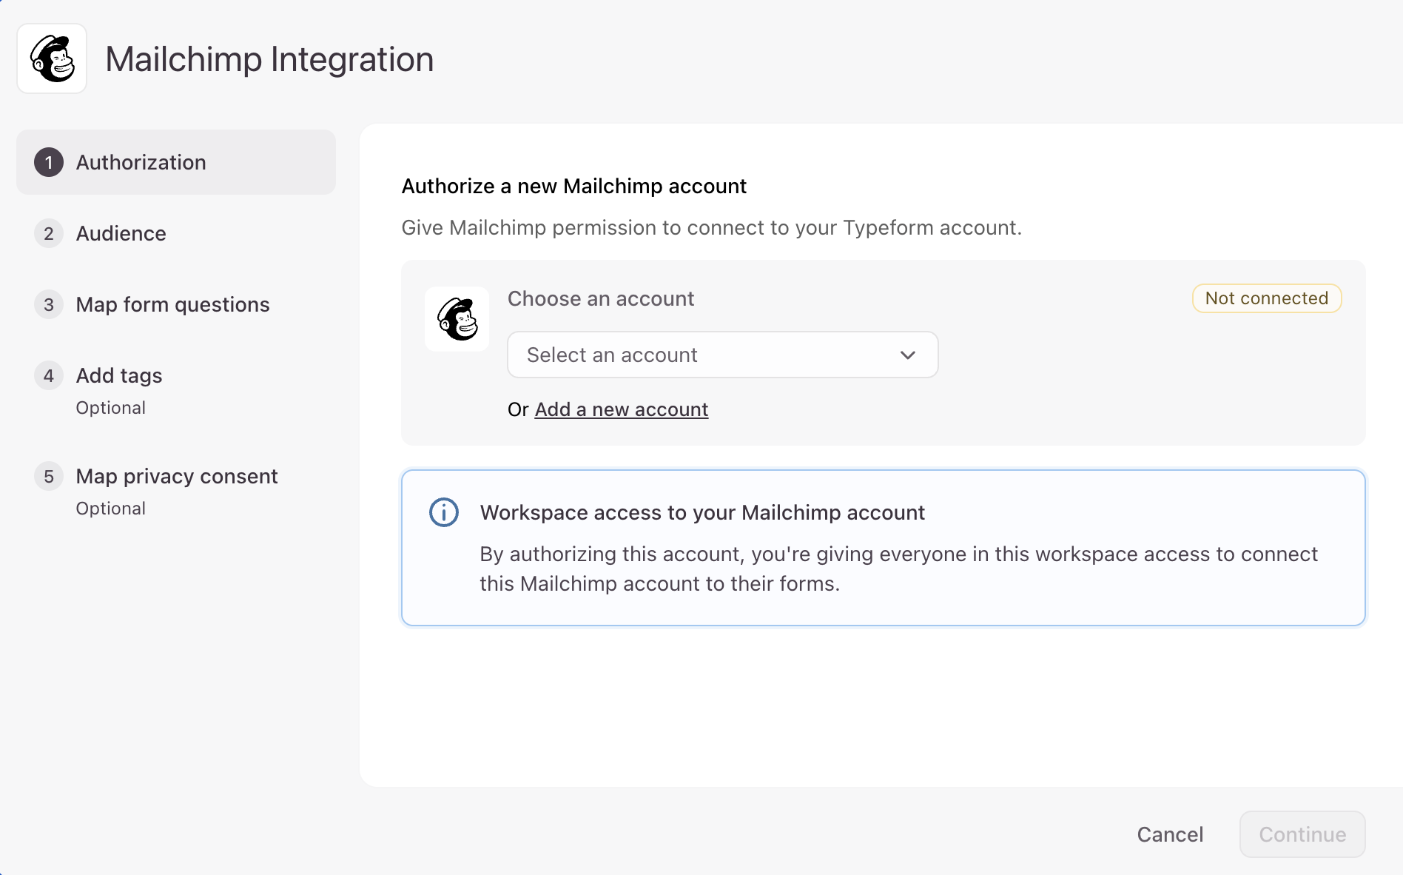Click the Add a new account link
Image resolution: width=1403 pixels, height=875 pixels.
coord(622,409)
